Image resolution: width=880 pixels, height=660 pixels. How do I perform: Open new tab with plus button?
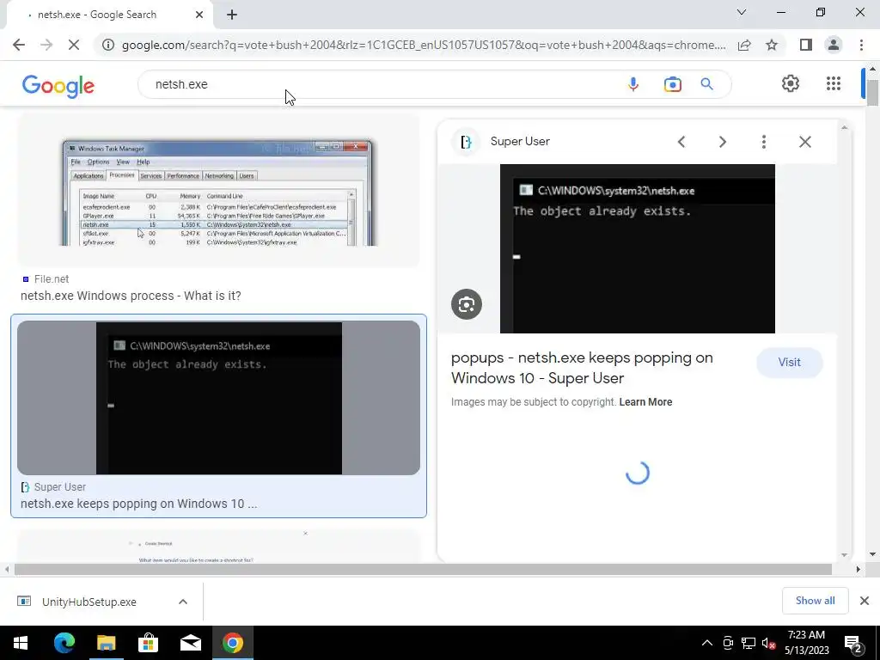coord(232,15)
